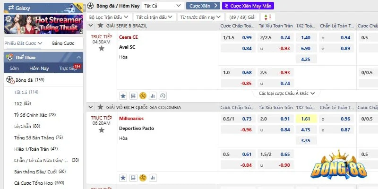The width and height of the screenshot is (378, 189).
Task: Click the Cược Xiên button
Action: [203, 6]
